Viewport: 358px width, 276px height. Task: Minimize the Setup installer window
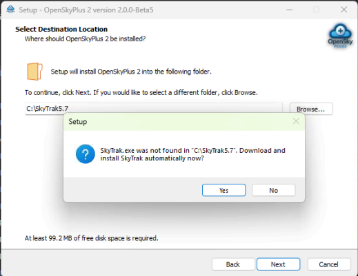pyautogui.click(x=290, y=10)
